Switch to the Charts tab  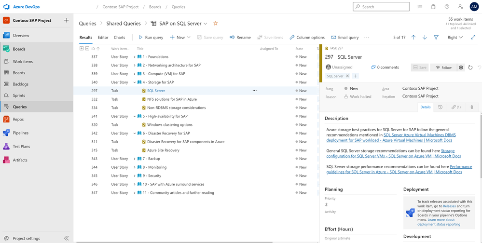[x=119, y=38]
